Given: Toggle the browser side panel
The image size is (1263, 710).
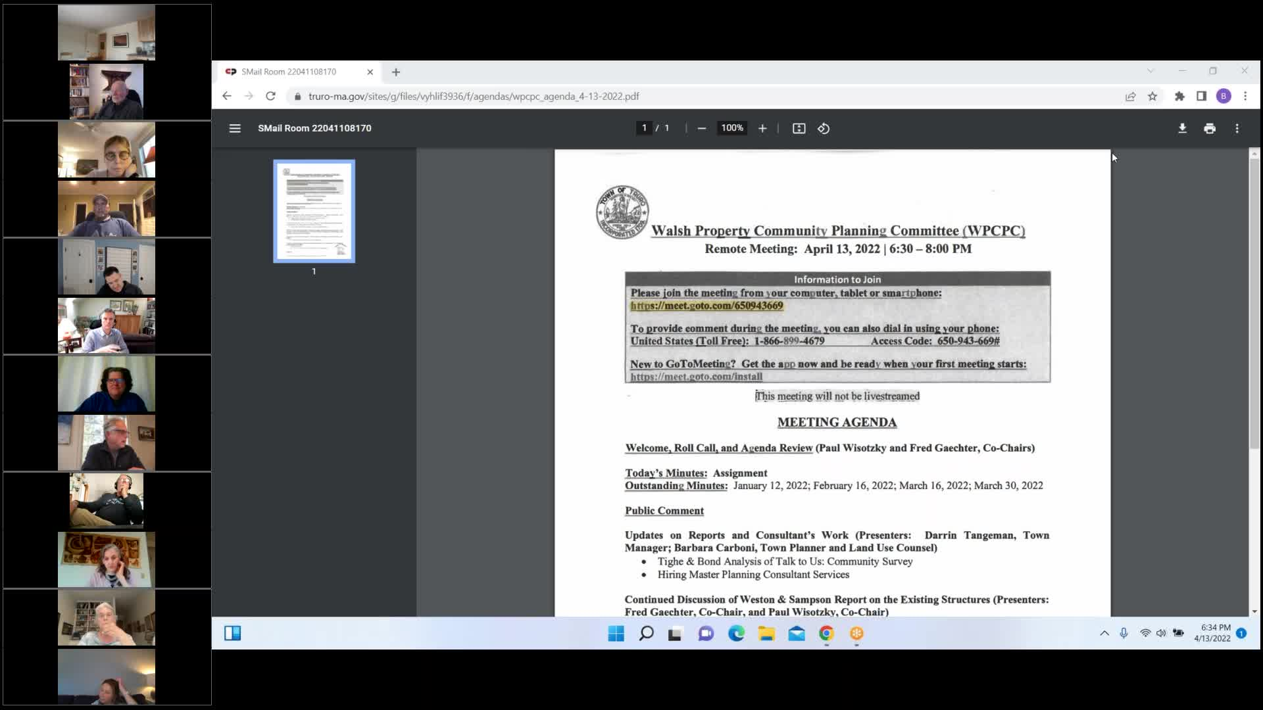Looking at the screenshot, I should pos(1201,96).
